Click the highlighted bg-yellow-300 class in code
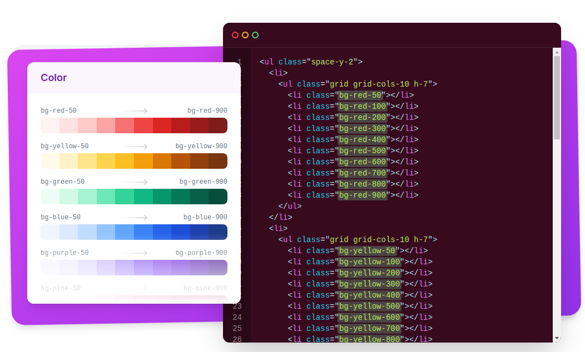 tap(369, 284)
